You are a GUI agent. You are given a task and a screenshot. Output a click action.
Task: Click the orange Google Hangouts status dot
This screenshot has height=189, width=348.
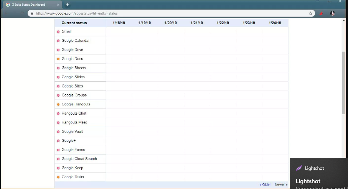[x=58, y=105]
